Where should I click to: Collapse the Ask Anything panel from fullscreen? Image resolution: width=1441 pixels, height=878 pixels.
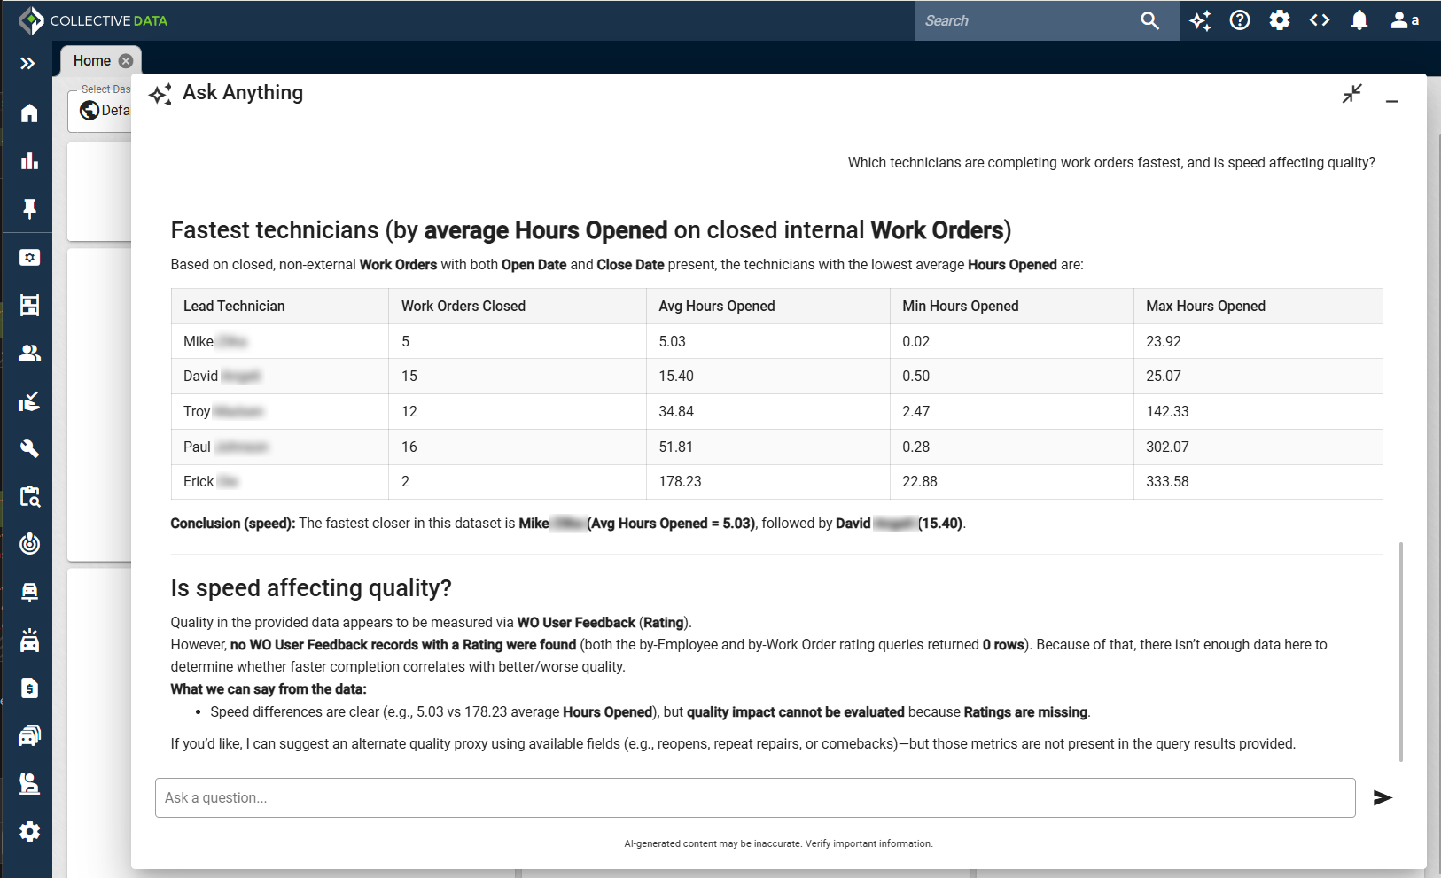tap(1351, 94)
